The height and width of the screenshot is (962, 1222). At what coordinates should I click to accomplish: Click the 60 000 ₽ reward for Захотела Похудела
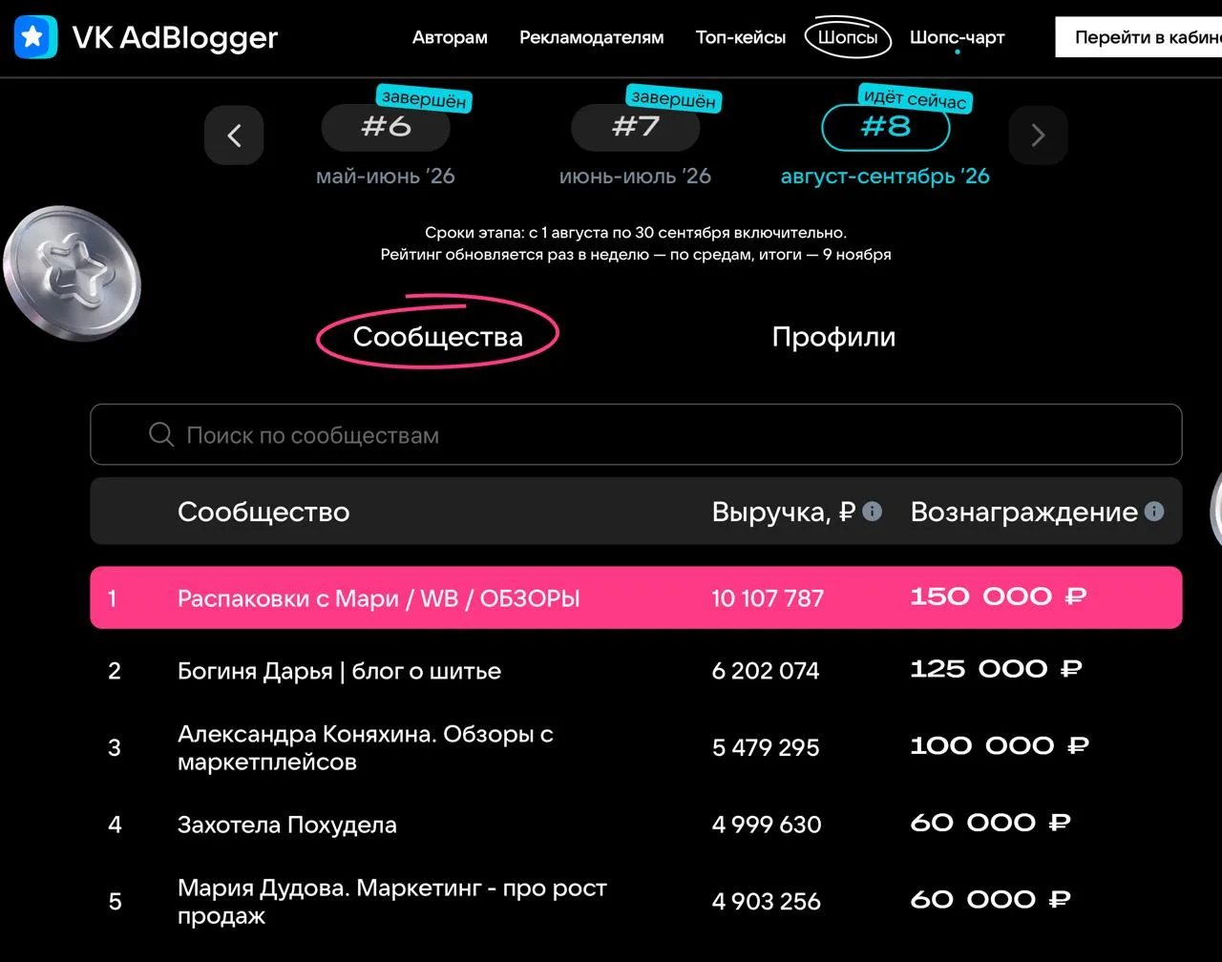[990, 824]
